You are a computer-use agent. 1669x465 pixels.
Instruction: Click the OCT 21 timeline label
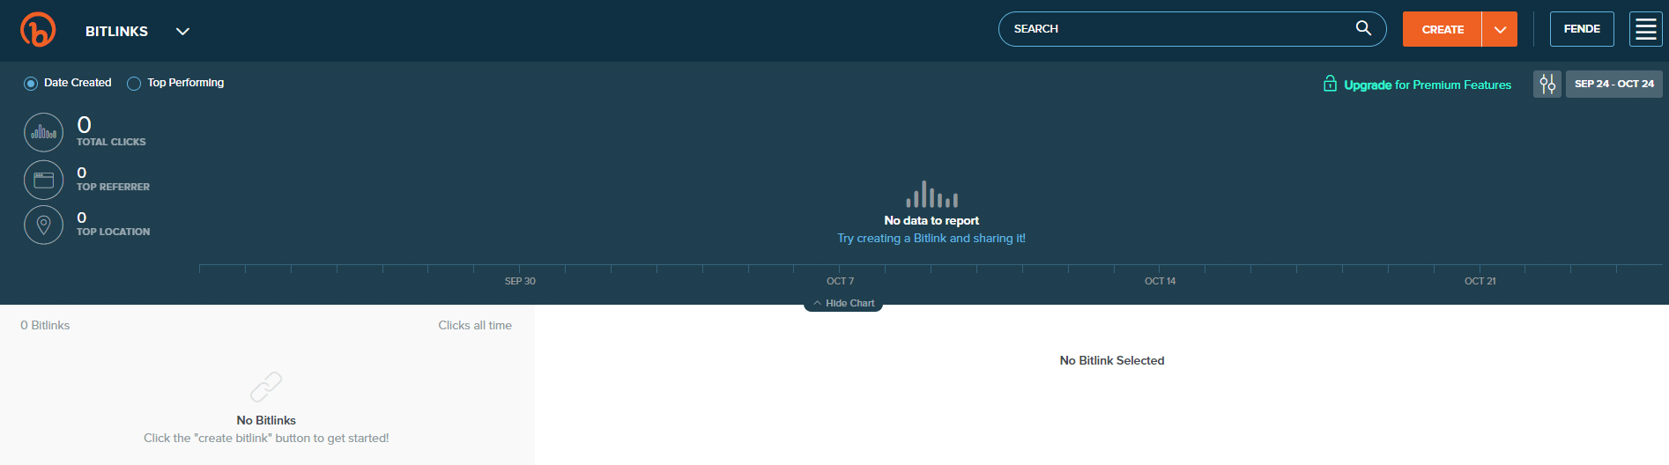(1480, 281)
